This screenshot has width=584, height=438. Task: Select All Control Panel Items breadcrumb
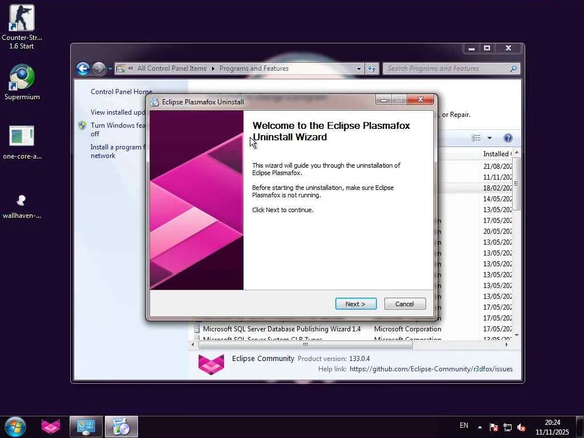click(172, 68)
